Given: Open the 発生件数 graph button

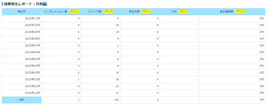Looking at the screenshot, I should click(x=146, y=11).
